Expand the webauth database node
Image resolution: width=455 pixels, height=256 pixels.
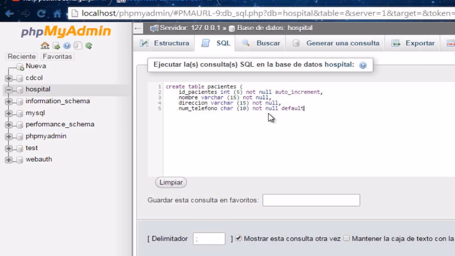[x=9, y=160]
